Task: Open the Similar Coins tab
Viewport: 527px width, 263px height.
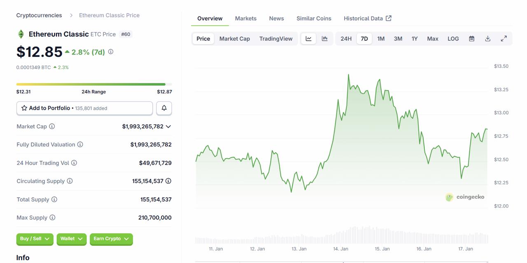Action: pos(314,18)
